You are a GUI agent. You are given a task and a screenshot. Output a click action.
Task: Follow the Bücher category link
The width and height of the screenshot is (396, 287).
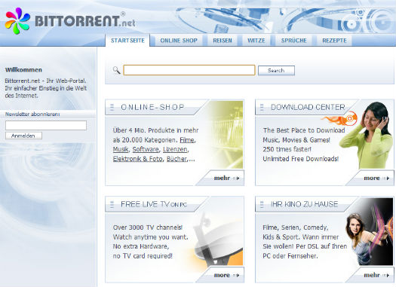point(177,159)
